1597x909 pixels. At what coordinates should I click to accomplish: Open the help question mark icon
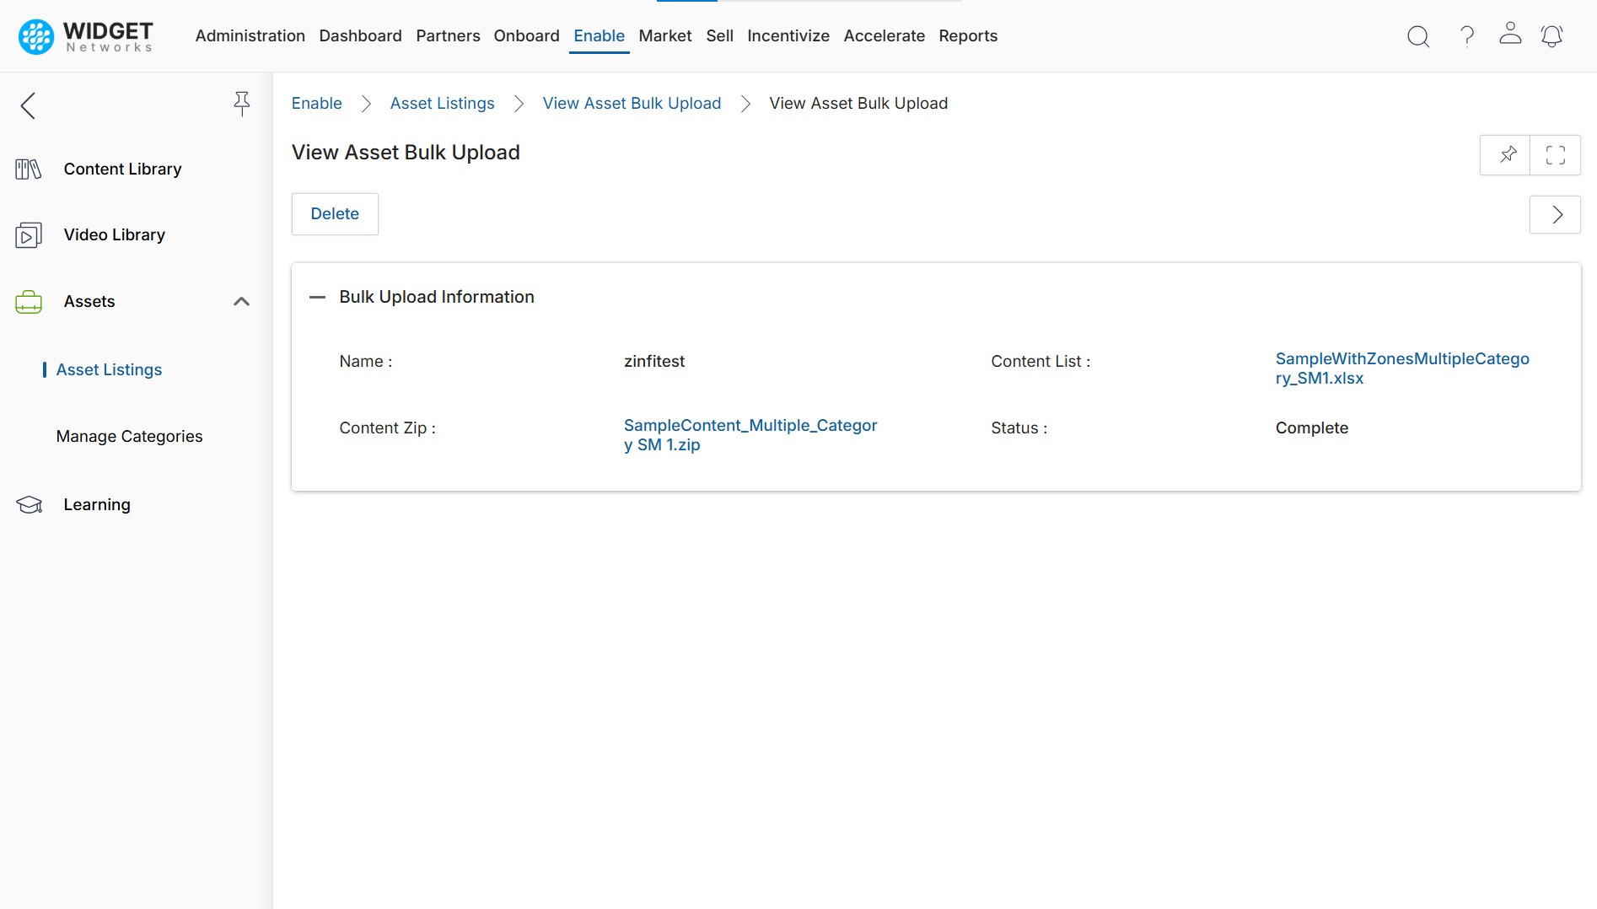pos(1467,36)
